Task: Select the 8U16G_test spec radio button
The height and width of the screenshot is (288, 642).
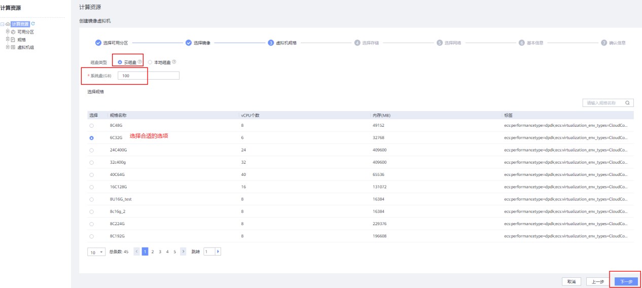Action: pyautogui.click(x=91, y=199)
